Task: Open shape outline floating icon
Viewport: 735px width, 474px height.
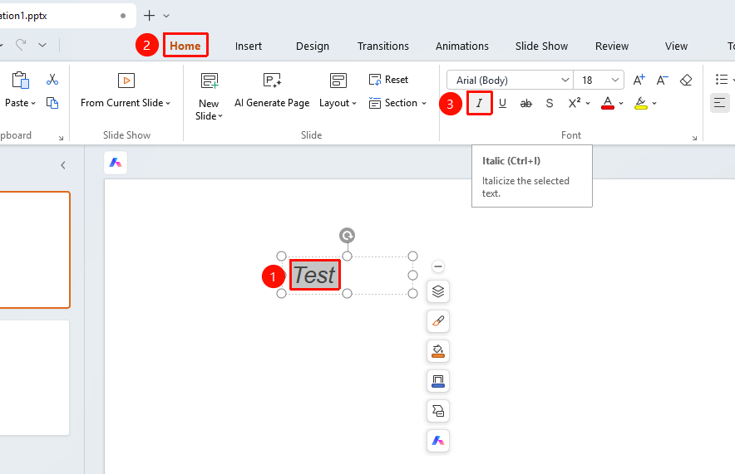Action: [438, 381]
